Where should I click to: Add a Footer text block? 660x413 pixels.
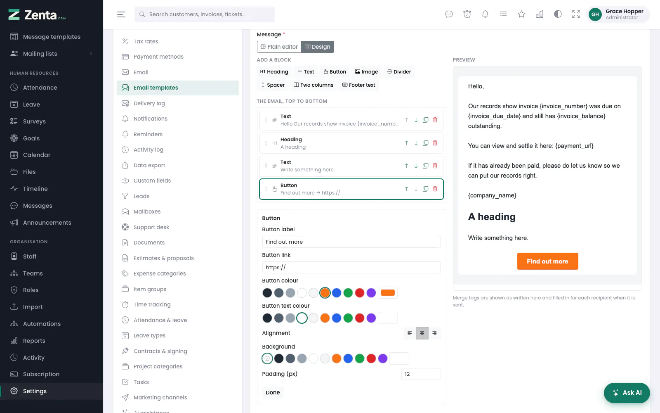tap(359, 85)
